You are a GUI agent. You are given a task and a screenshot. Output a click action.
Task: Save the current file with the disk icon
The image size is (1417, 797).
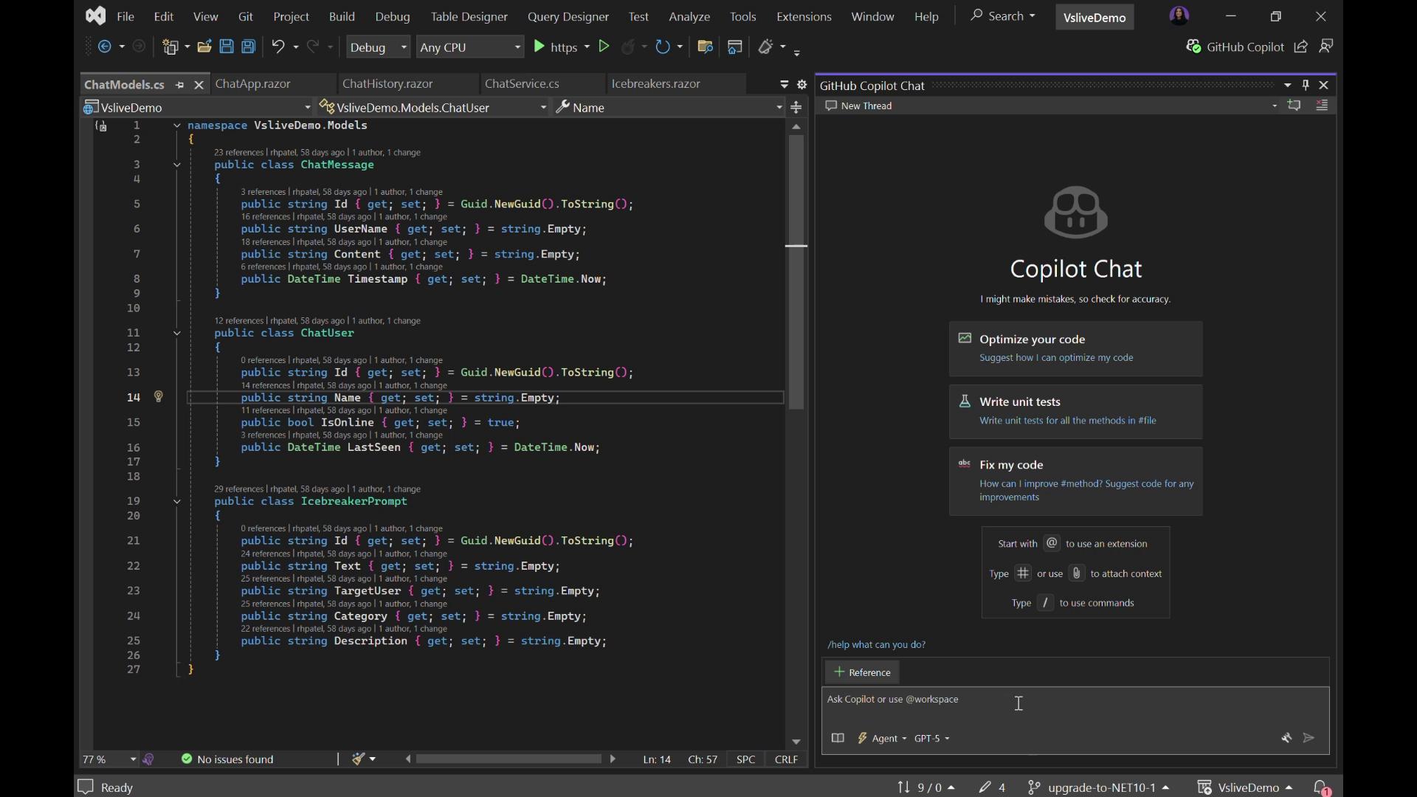[227, 46]
